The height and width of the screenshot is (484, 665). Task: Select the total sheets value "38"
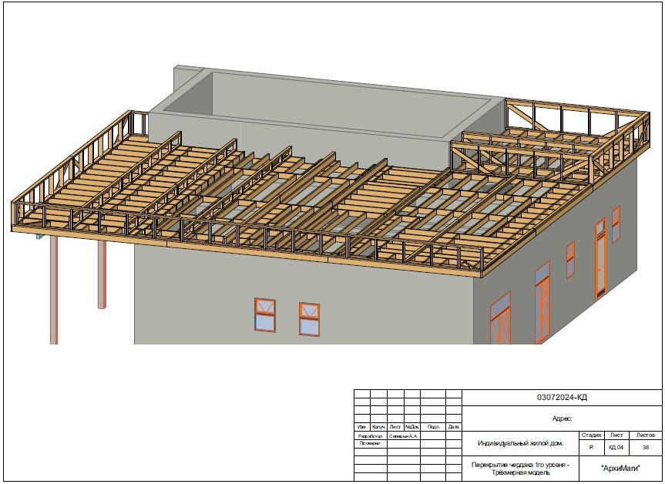(646, 448)
